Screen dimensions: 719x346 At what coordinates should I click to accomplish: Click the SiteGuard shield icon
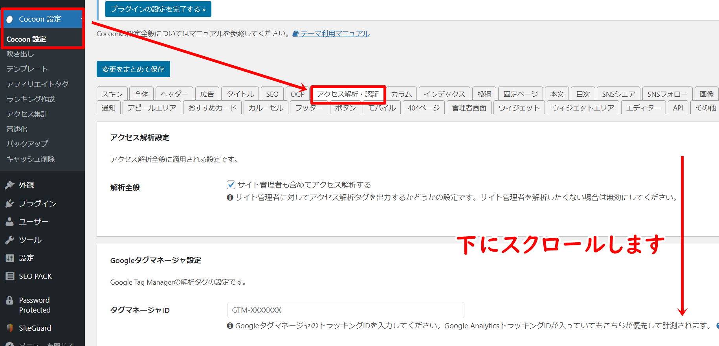(10, 328)
